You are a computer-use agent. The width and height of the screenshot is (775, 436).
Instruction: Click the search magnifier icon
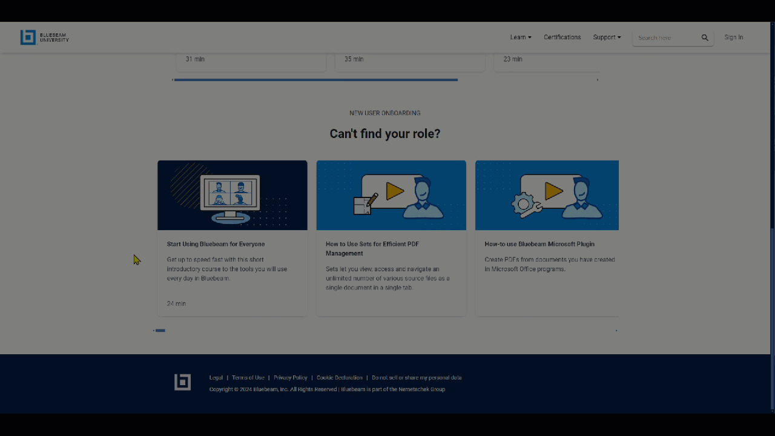point(705,38)
